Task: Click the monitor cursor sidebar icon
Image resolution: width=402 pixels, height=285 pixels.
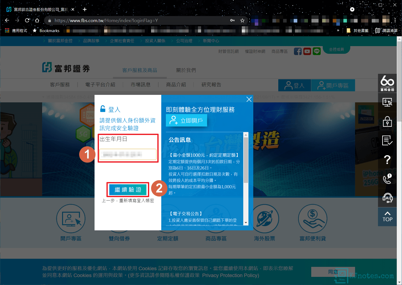Action: tap(387, 102)
